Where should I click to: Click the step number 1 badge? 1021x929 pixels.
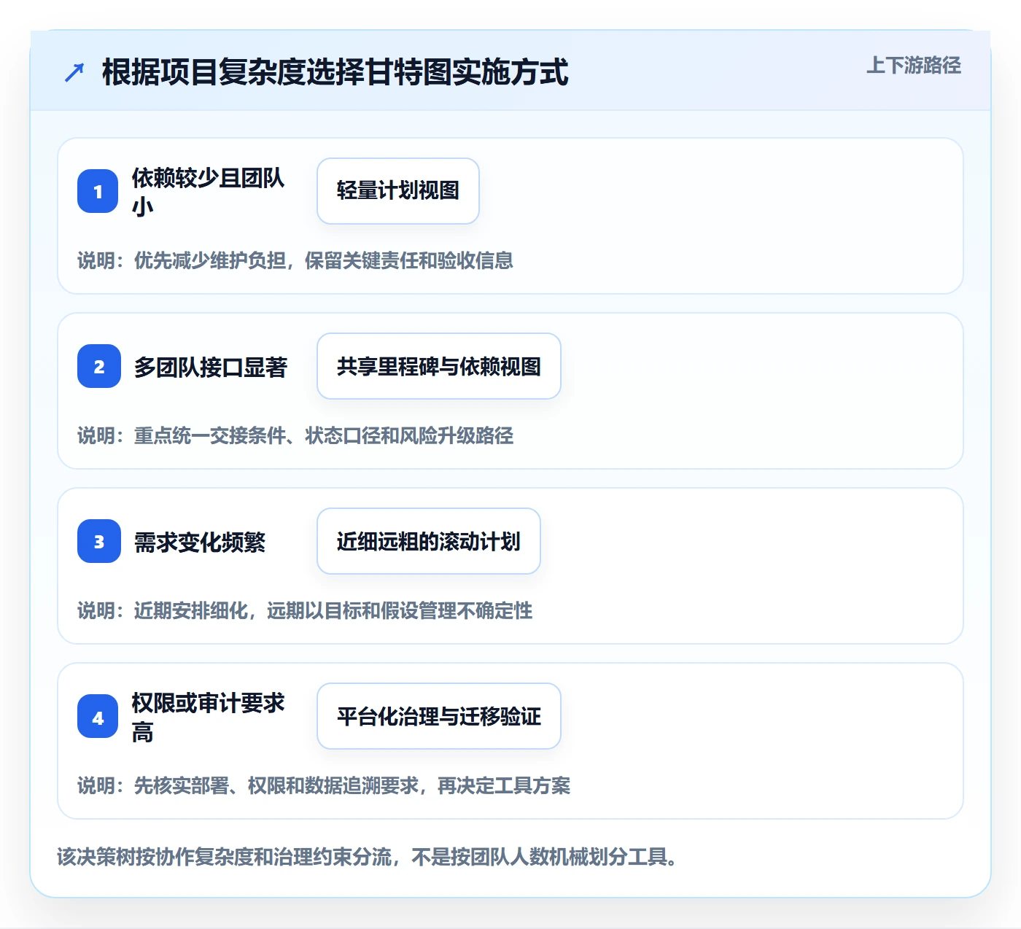(98, 191)
